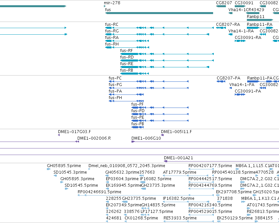Image resolution: width=279 pixels, height=223 pixels.
Task: Select the GH05895.3prime EST label
Action: 77,179
